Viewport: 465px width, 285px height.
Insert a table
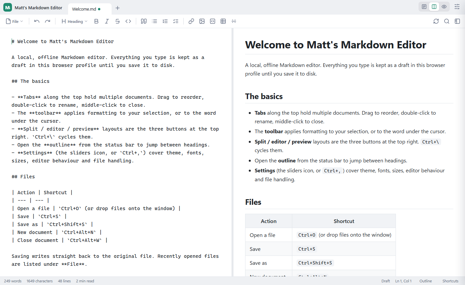pos(223,21)
